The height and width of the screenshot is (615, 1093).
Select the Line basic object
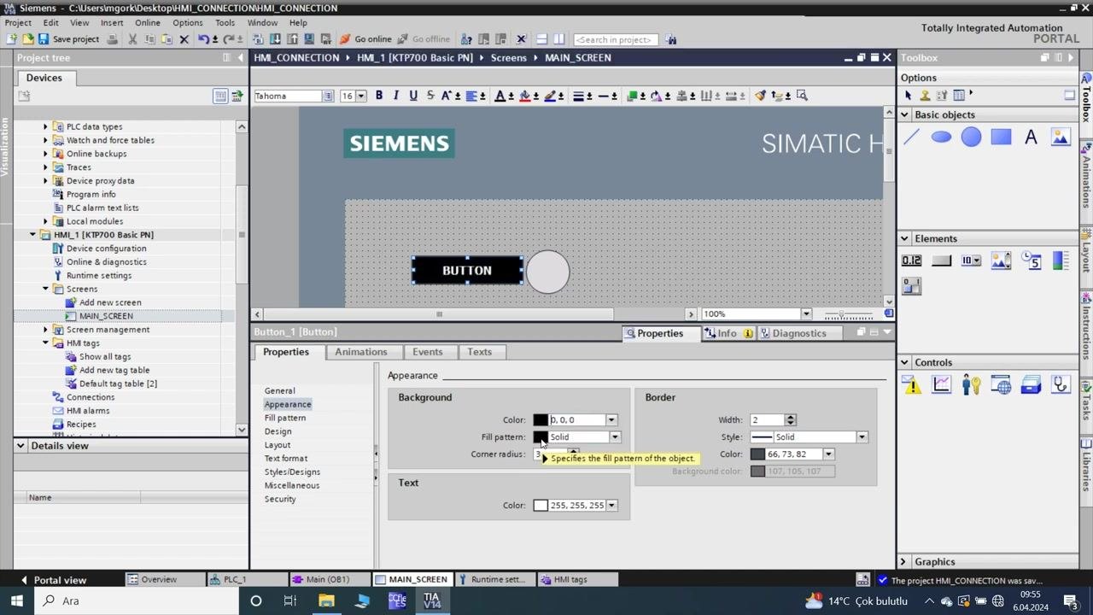pyautogui.click(x=911, y=137)
